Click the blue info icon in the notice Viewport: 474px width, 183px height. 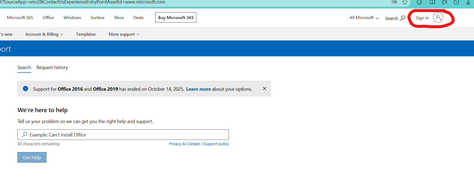[25, 89]
